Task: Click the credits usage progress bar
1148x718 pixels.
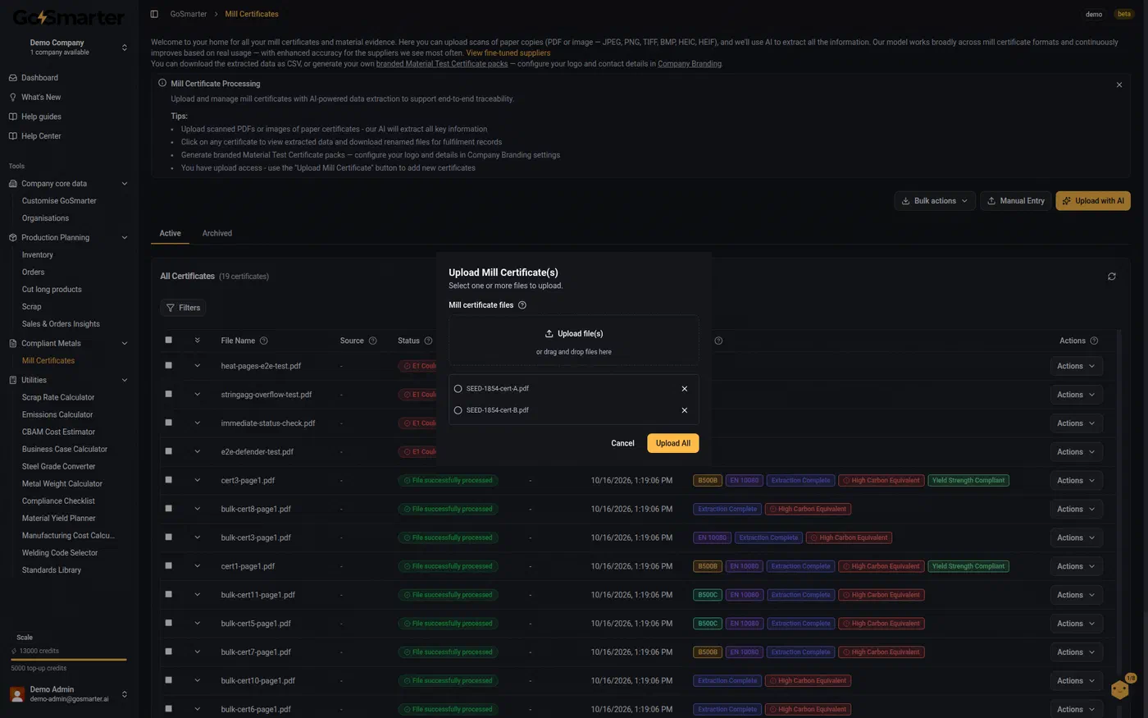Action: click(69, 660)
